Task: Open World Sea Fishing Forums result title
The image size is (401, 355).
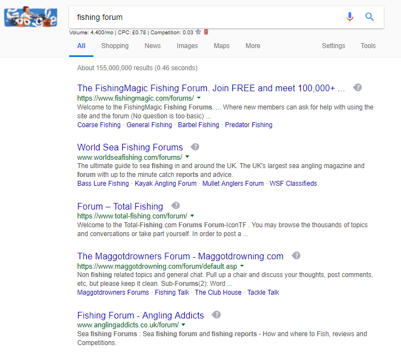Action: [130, 147]
